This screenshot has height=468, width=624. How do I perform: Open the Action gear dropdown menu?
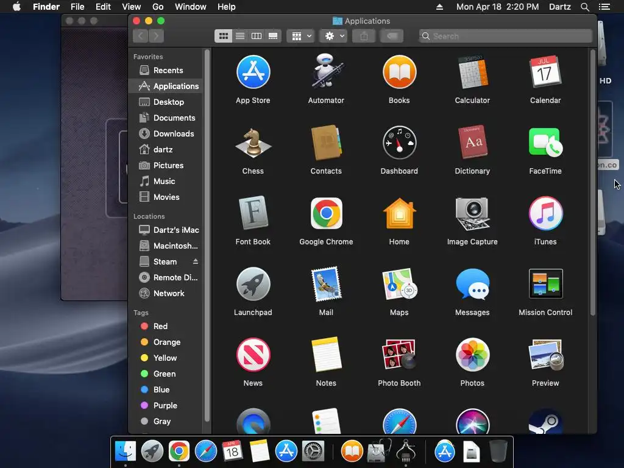333,36
